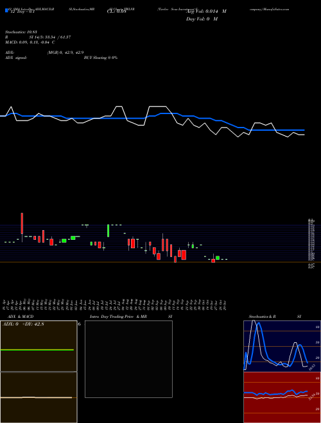Click the '(MGR) 0, 42.9, 42.9' ADX values
The image size is (321, 423).
point(65,53)
